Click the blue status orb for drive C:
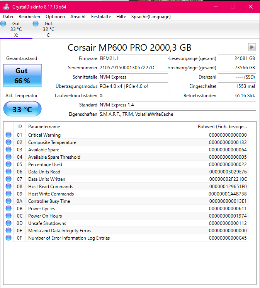 (36, 24)
